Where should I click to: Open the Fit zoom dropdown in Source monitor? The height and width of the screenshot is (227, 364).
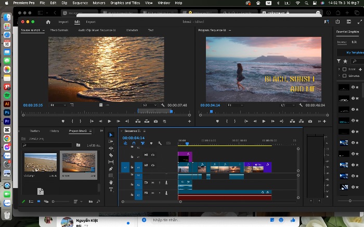click(x=58, y=105)
